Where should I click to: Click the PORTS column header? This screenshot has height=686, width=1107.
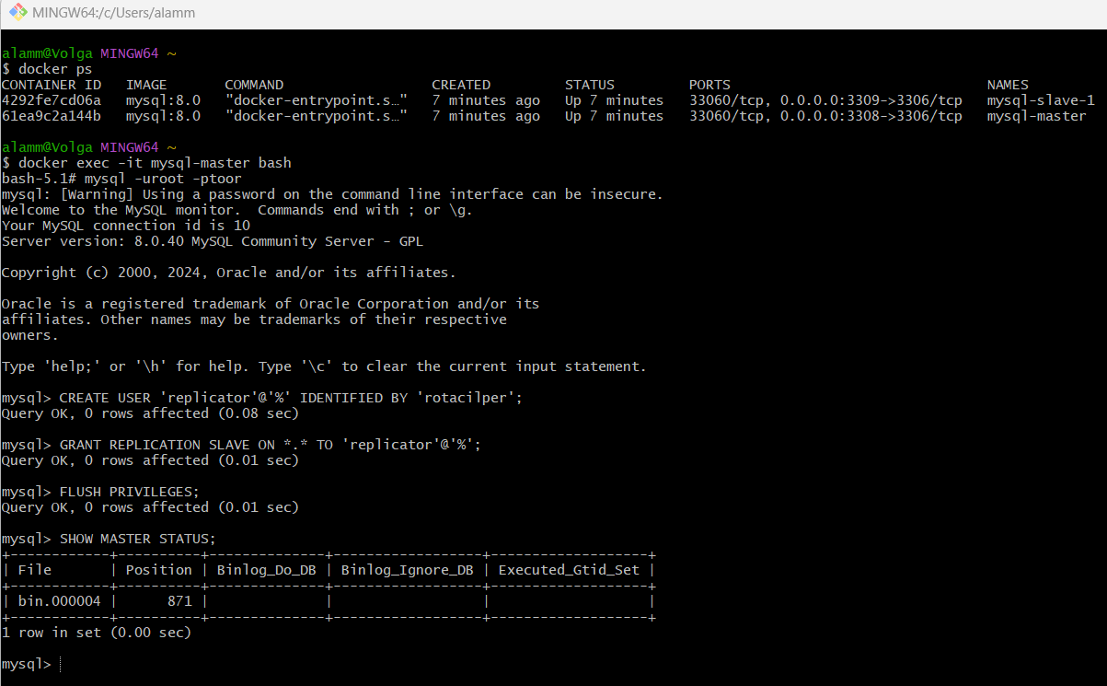(x=709, y=85)
